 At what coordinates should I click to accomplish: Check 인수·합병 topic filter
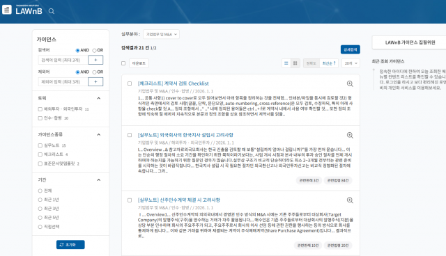click(x=40, y=118)
